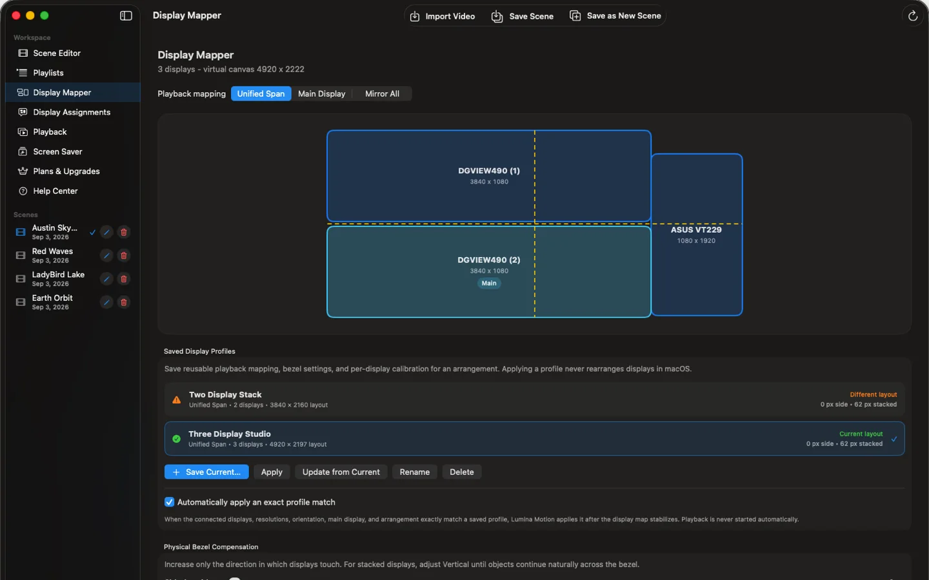Click the Screen Saver sidebar icon
The width and height of the screenshot is (929, 580).
click(x=23, y=151)
